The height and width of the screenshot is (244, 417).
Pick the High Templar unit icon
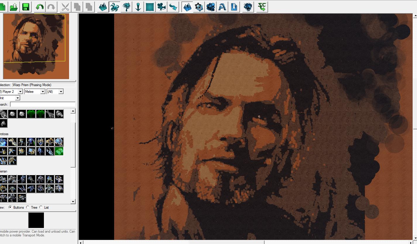point(40,142)
